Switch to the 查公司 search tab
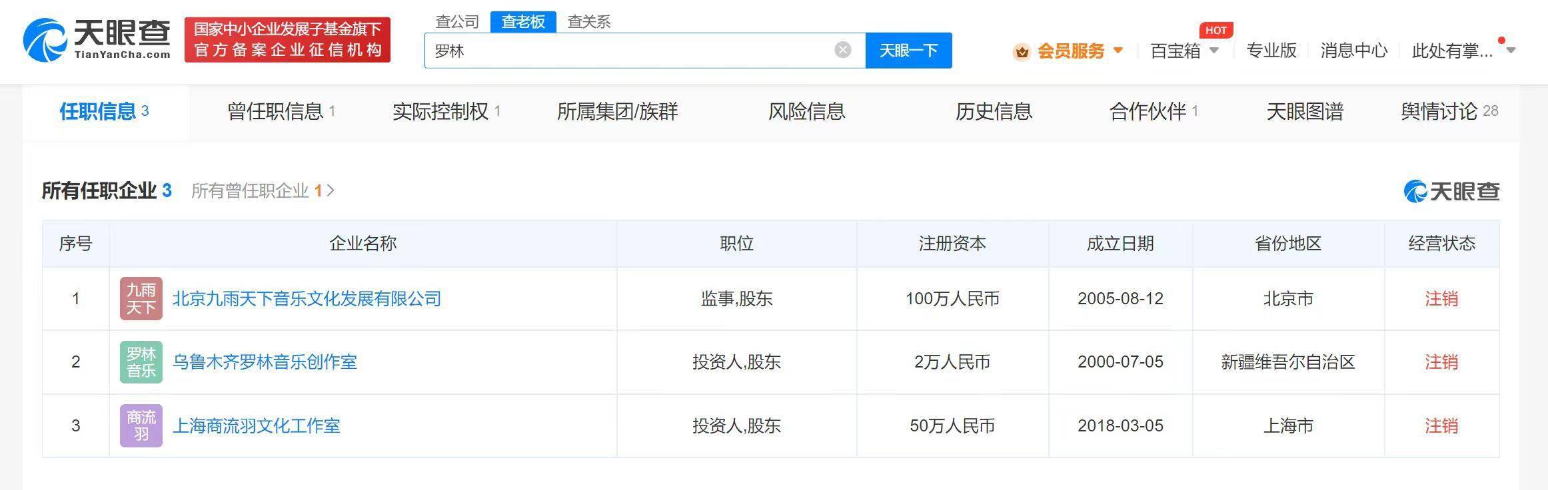The height and width of the screenshot is (490, 1548). point(457,22)
